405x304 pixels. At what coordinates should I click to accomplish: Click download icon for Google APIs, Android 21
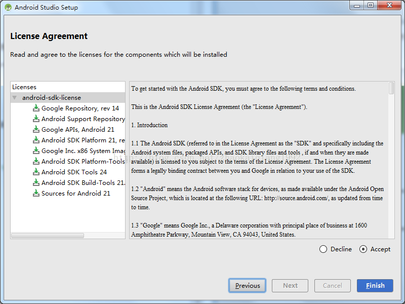tap(36, 129)
